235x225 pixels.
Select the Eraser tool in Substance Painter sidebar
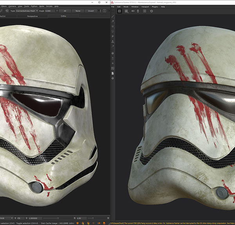click(113, 21)
